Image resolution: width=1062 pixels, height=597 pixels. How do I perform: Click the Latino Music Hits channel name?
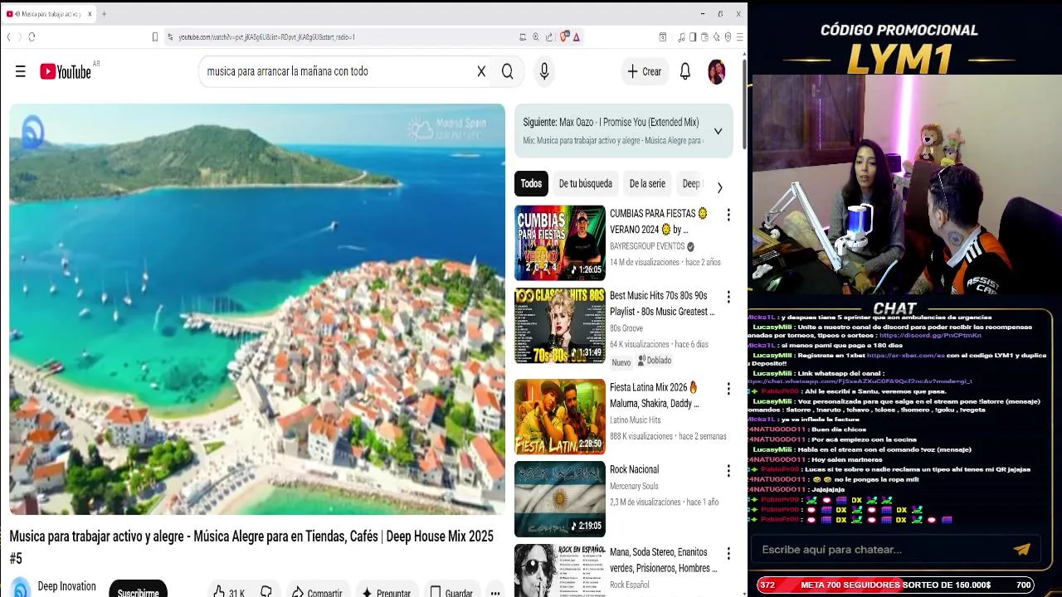[636, 420]
